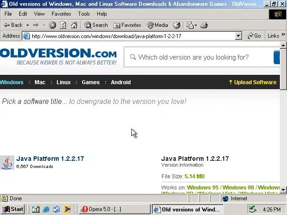Open the Edit menu

click(23, 14)
